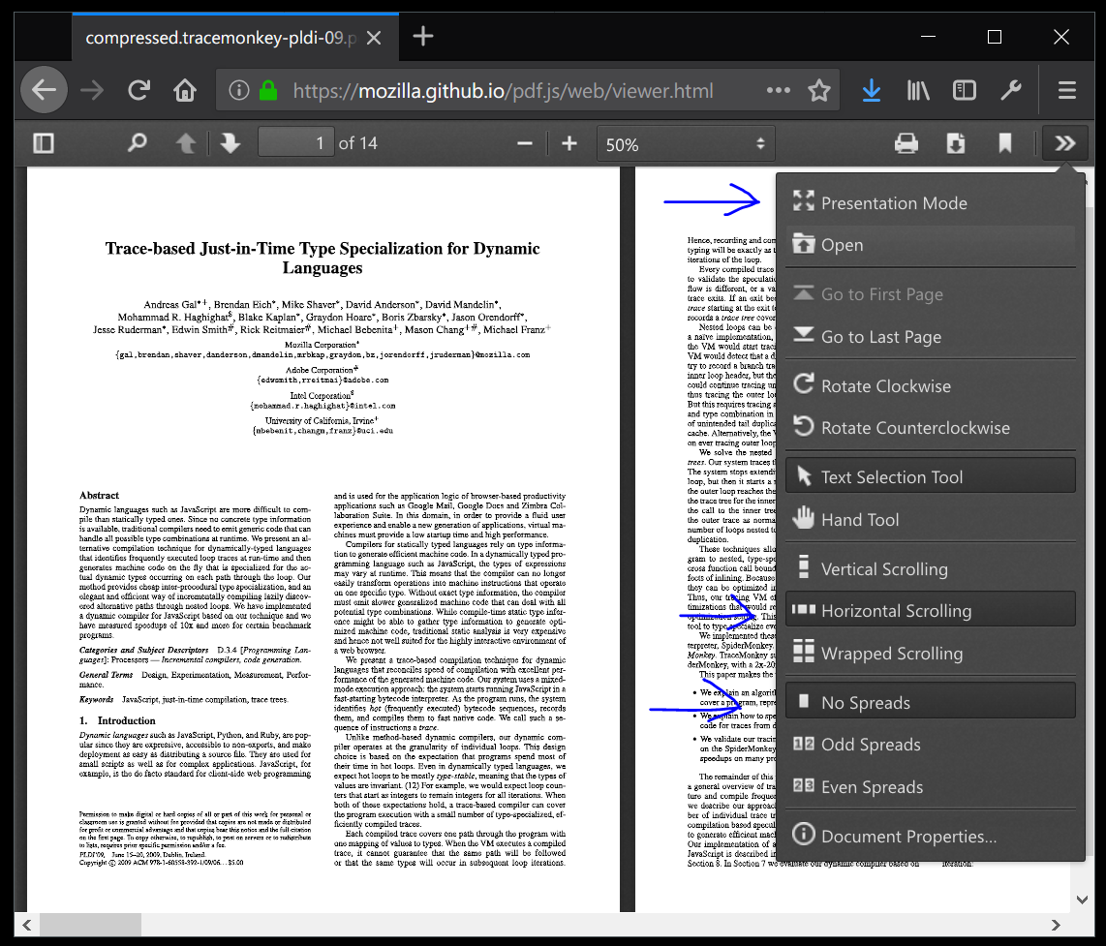Zoom out with the minus button
This screenshot has height=946, width=1106.
pos(524,143)
